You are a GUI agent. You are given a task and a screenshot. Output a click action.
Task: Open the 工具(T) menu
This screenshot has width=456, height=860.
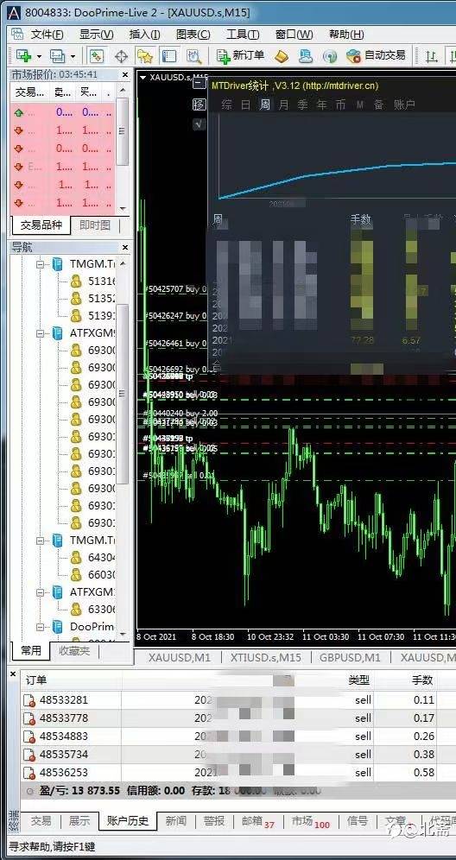(x=243, y=35)
